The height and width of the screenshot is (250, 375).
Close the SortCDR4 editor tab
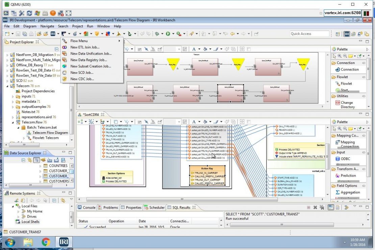coord(103,115)
